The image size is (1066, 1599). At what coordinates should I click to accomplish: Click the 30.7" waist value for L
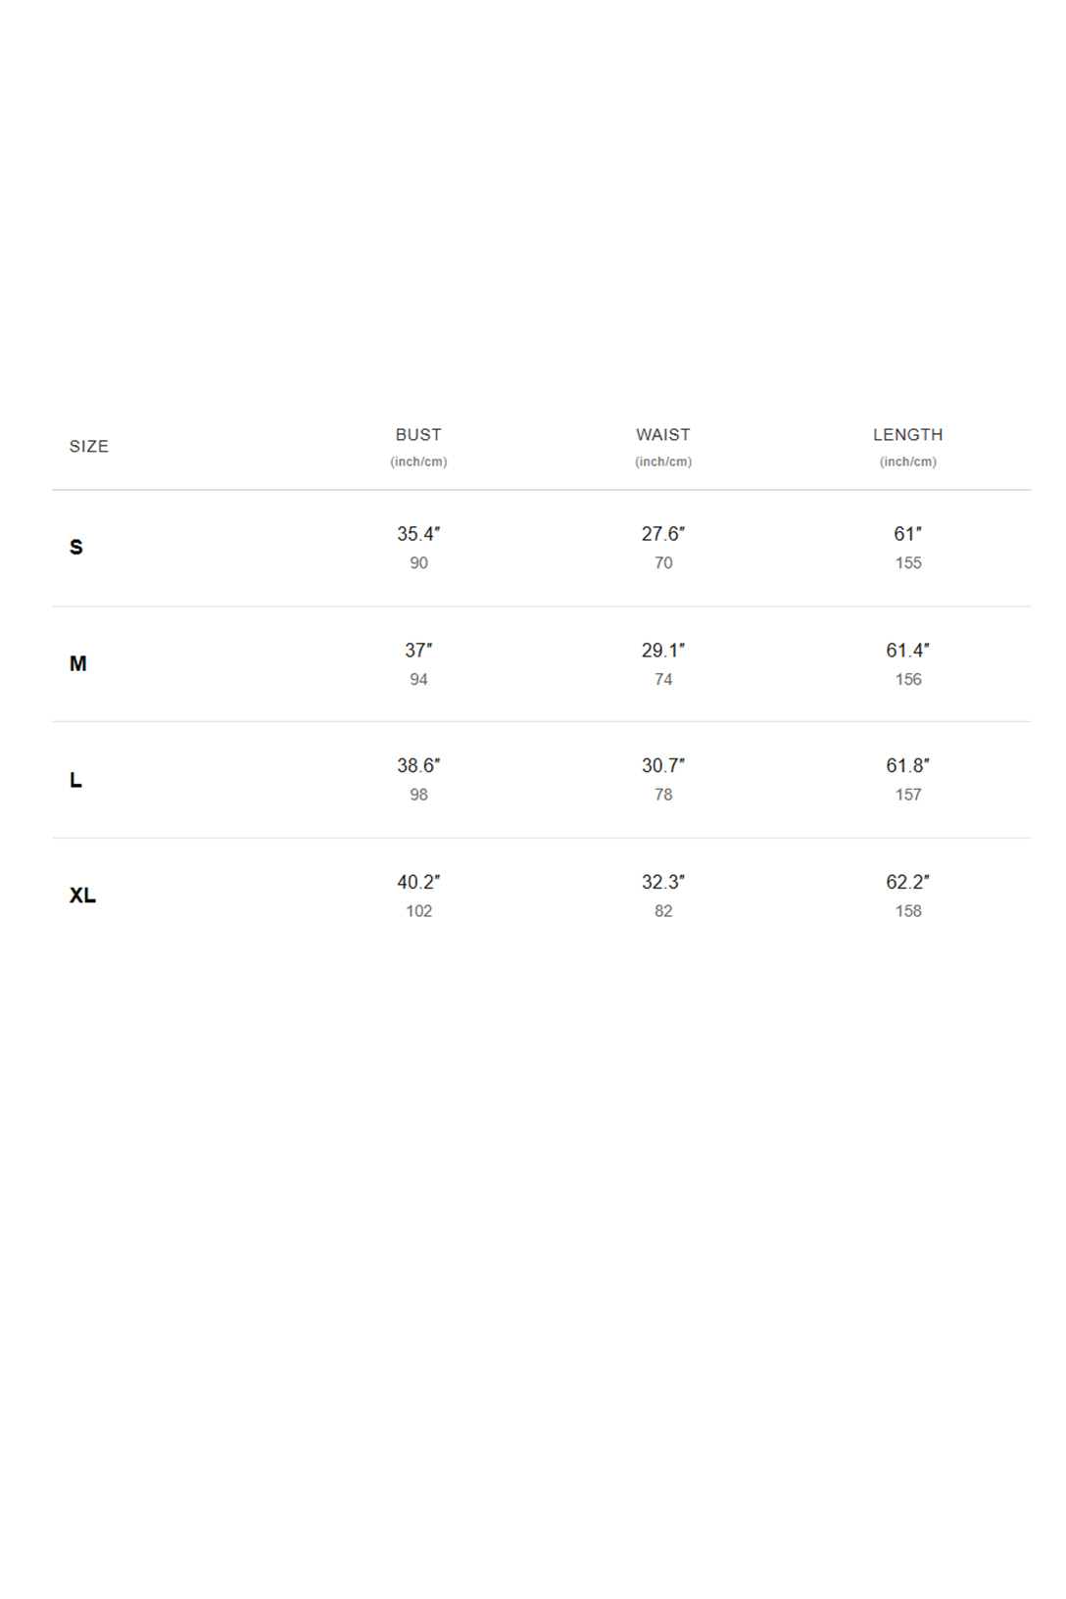pyautogui.click(x=663, y=765)
